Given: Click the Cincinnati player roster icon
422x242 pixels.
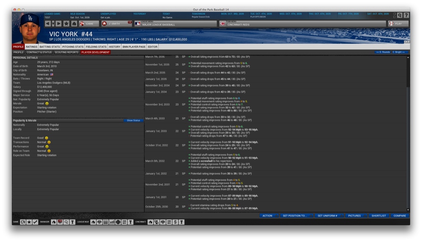Looking at the screenshot, I should click(157, 222).
